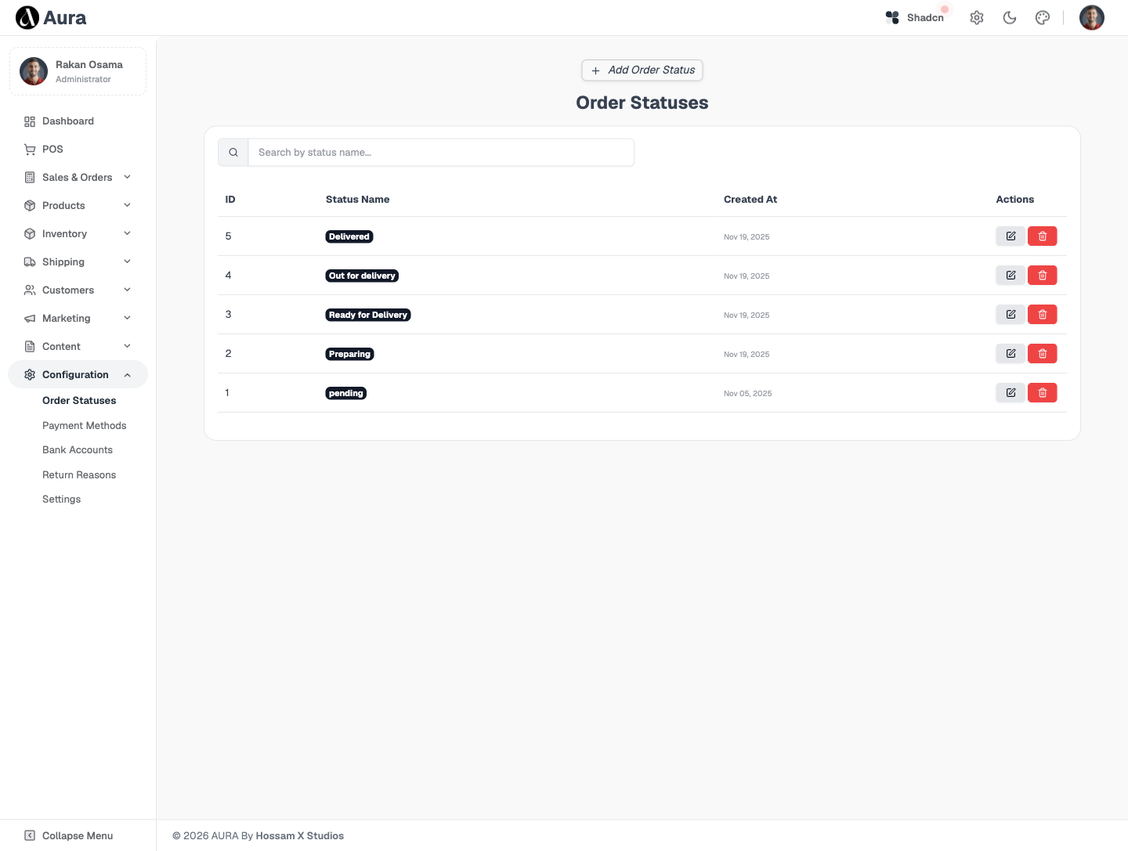Screen dimensions: 1128x851
Task: Click the search magnifier icon
Action: tap(233, 153)
